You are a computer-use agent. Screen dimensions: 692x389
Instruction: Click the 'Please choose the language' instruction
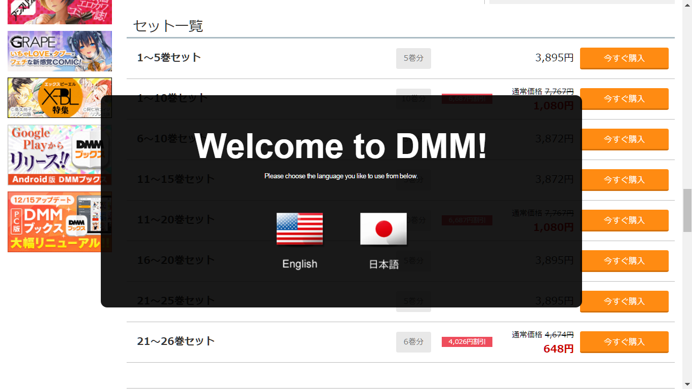[341, 176]
